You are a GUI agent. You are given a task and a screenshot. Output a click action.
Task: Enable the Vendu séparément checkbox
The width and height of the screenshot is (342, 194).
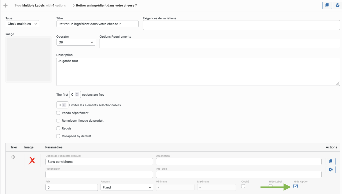[x=58, y=113]
